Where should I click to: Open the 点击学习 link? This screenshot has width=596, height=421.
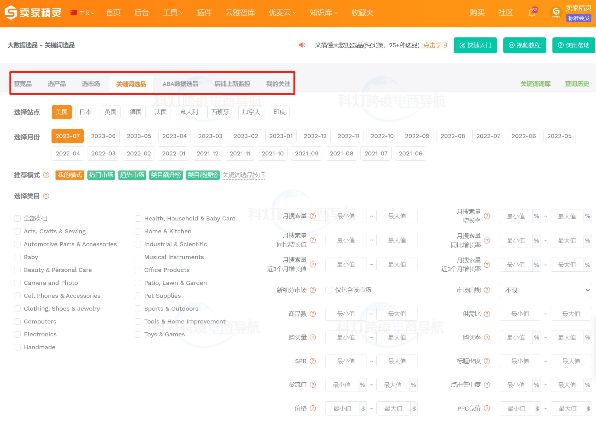click(435, 45)
